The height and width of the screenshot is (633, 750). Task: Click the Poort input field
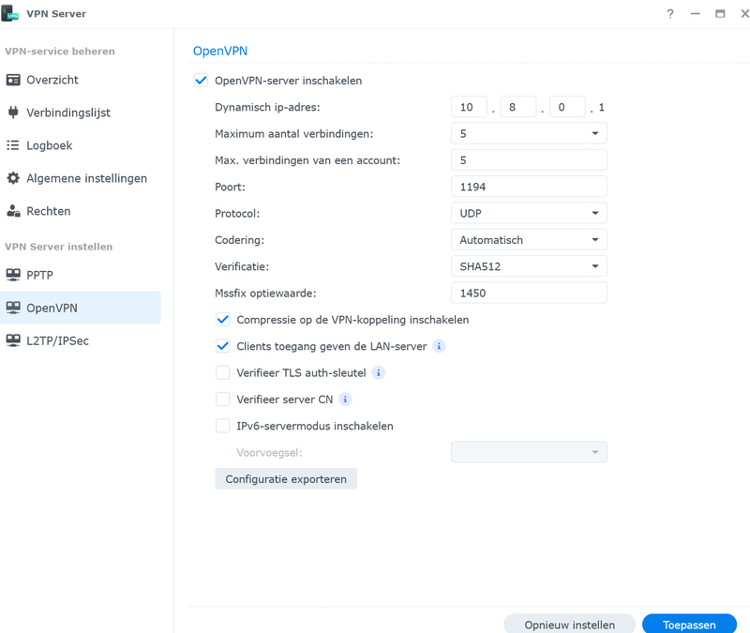529,187
